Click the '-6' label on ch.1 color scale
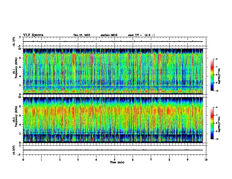 point(216,59)
